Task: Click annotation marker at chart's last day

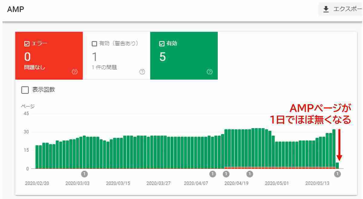Action: pos(338,174)
